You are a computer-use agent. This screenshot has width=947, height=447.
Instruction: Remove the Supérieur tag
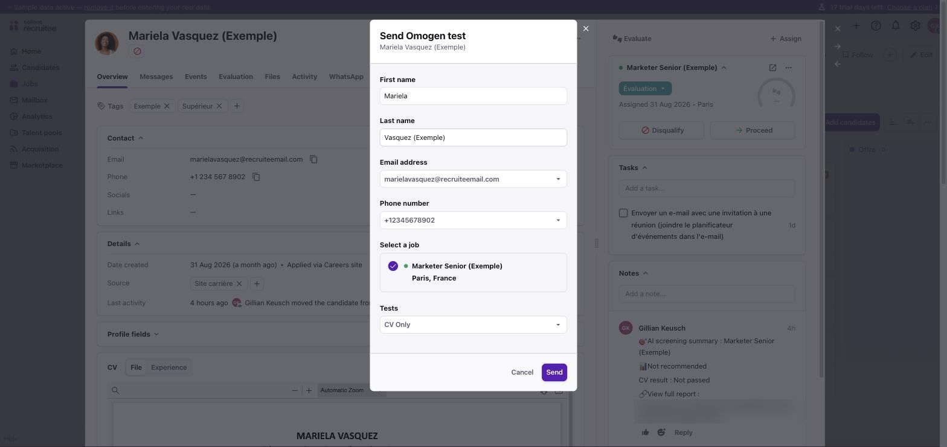pos(219,106)
